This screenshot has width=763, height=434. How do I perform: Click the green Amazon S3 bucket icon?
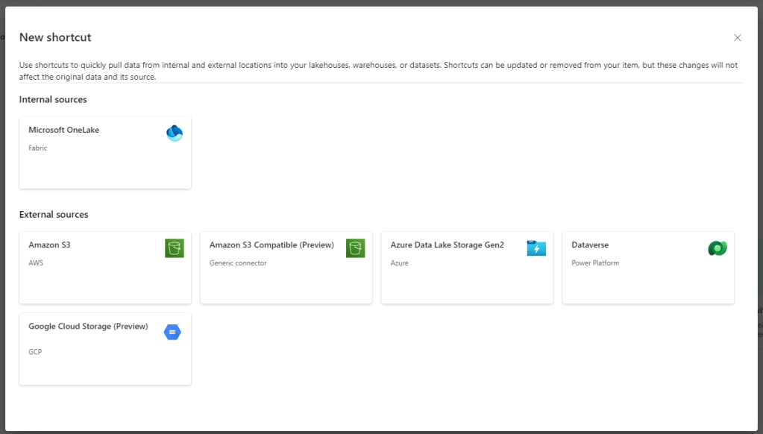point(175,248)
